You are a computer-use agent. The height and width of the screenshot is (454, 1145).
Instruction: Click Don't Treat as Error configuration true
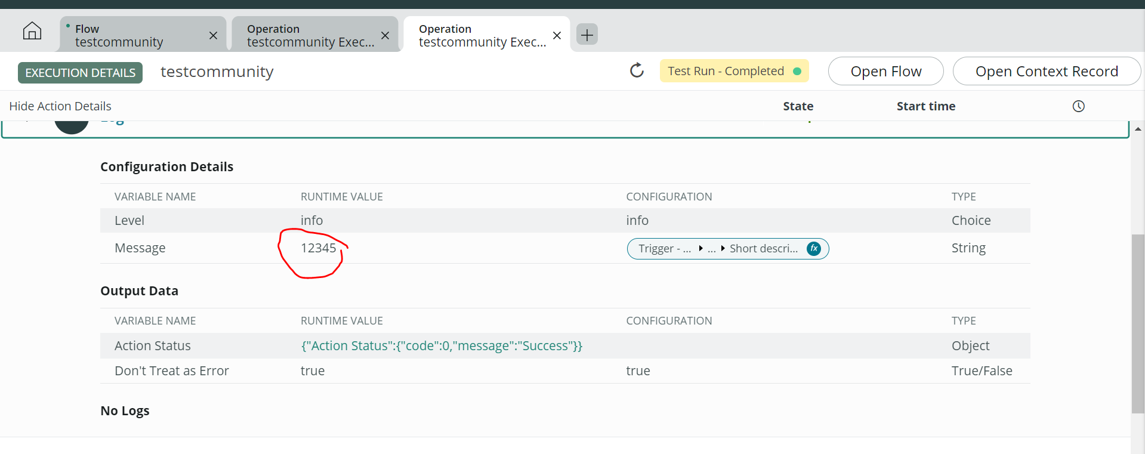[x=638, y=371]
